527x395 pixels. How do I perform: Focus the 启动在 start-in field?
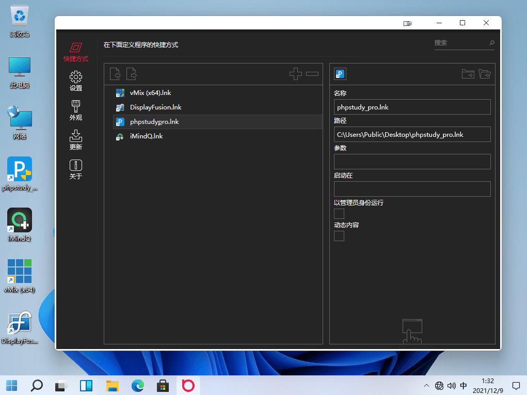pyautogui.click(x=412, y=189)
